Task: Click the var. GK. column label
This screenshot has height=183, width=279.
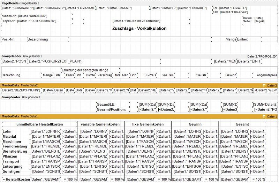Action: tap(168, 75)
